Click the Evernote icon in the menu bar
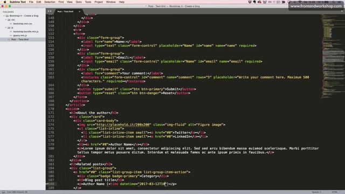 coord(254,2)
